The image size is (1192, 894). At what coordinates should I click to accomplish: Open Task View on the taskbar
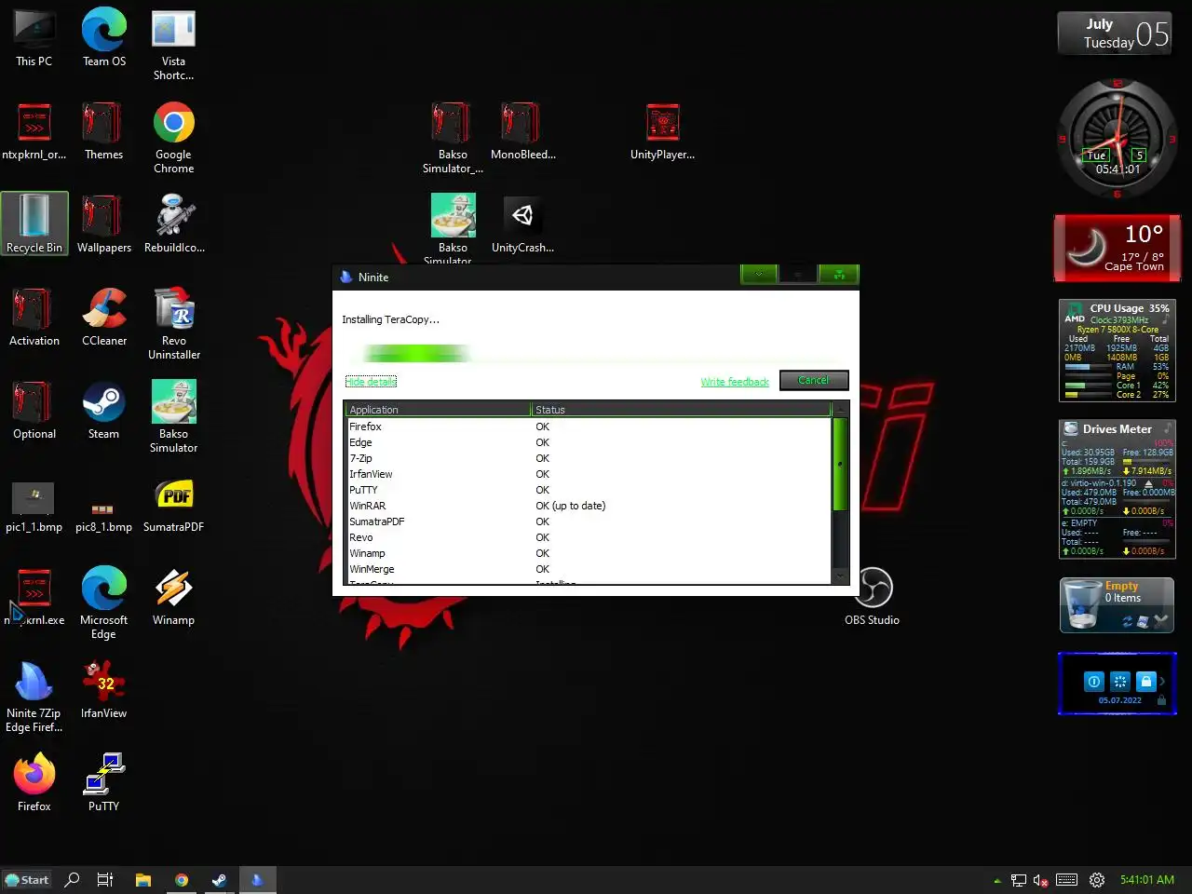click(x=105, y=880)
